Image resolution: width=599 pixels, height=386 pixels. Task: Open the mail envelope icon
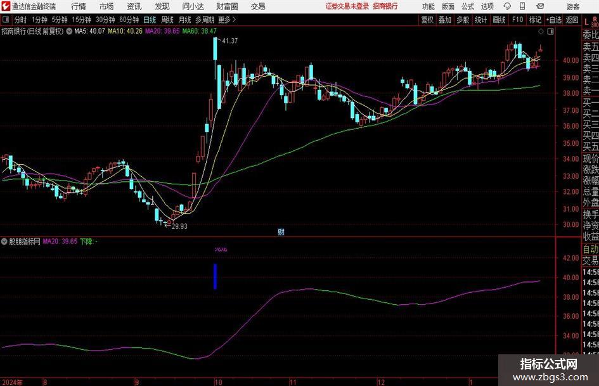coord(540,6)
